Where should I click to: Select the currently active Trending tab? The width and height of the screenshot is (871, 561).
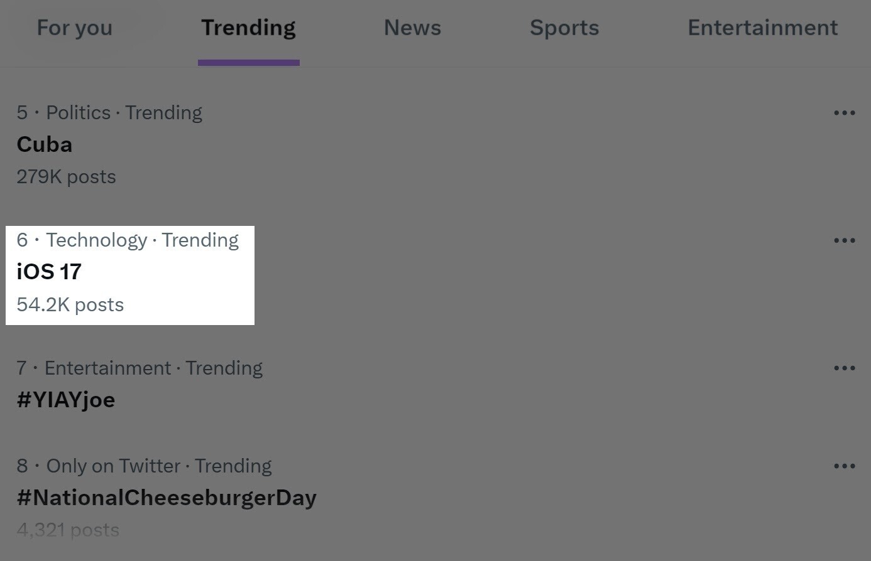pyautogui.click(x=248, y=28)
